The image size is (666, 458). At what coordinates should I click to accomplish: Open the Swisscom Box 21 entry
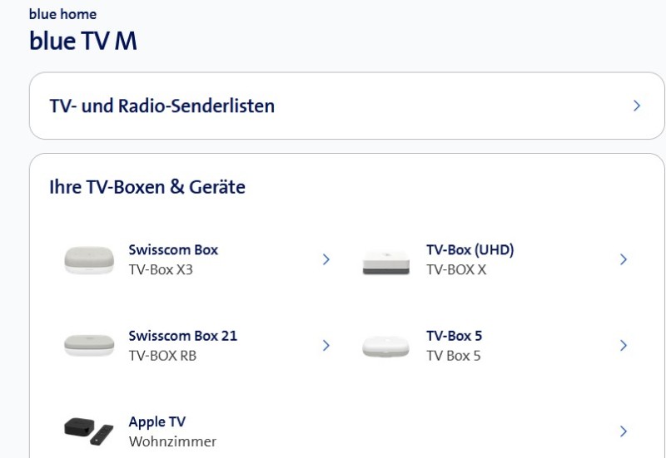[182, 336]
